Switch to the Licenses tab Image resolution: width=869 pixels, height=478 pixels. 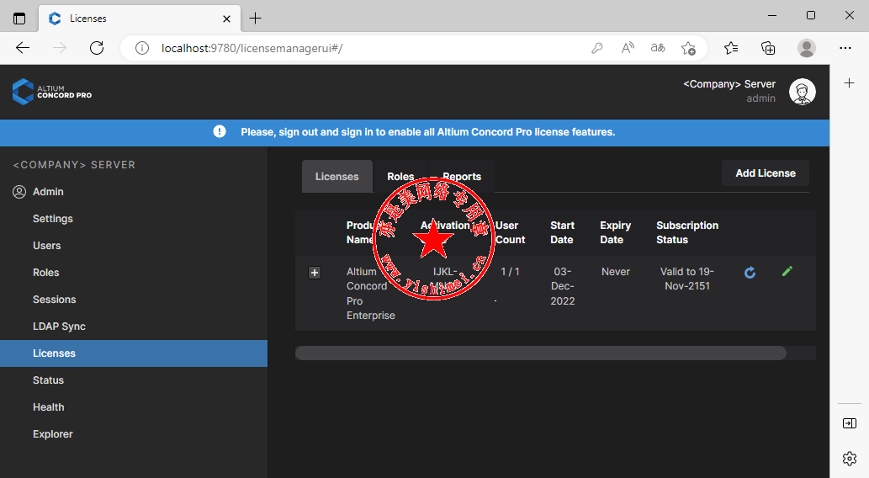tap(337, 177)
